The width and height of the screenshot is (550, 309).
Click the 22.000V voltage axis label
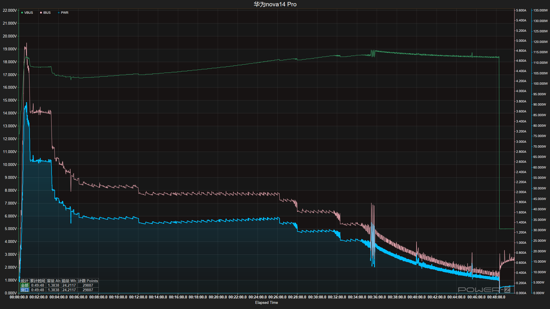[10, 10]
